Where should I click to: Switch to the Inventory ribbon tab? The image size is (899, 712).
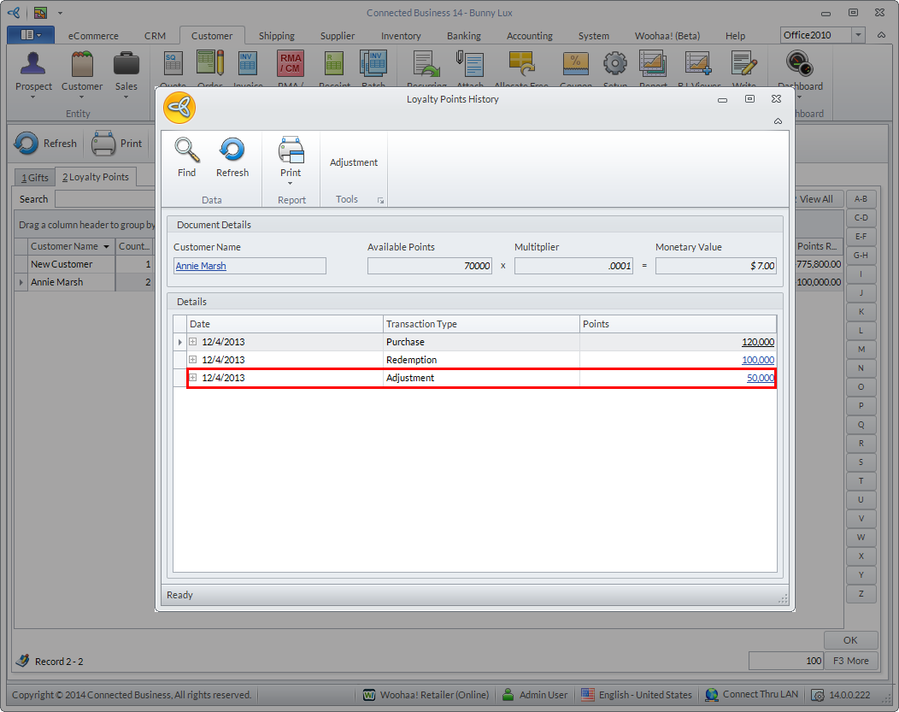coord(401,36)
